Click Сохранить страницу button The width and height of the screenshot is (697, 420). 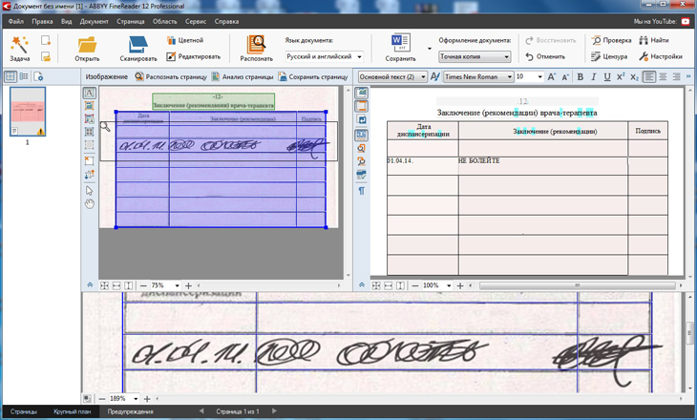tap(312, 76)
